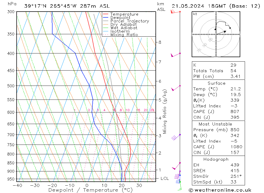The height and width of the screenshot is (193, 264).
Task: Click the PW (cm) value 3.41
Action: 235,76
